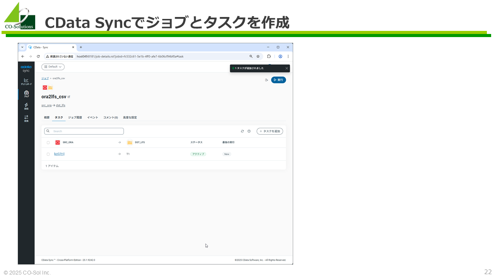Switch to the 高度な設定 tab

[130, 117]
